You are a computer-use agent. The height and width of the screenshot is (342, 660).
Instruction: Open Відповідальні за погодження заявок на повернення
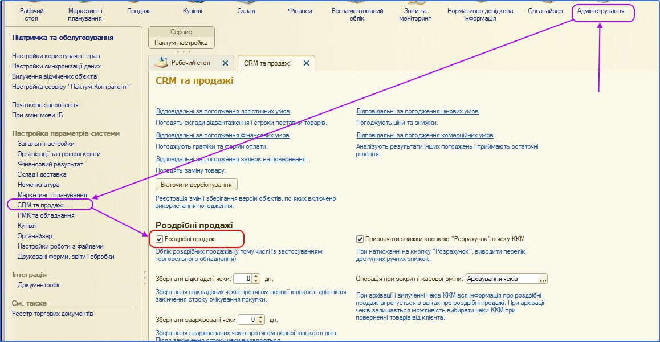click(x=231, y=160)
